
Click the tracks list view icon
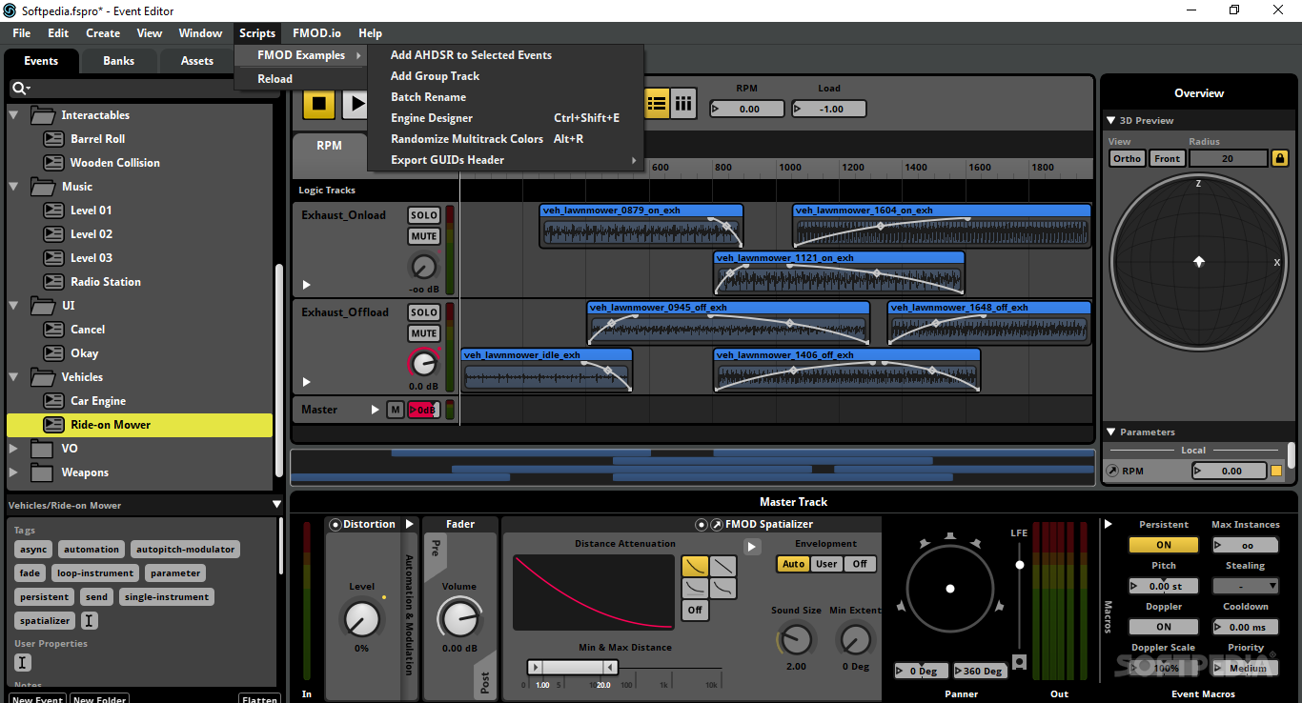coord(657,105)
